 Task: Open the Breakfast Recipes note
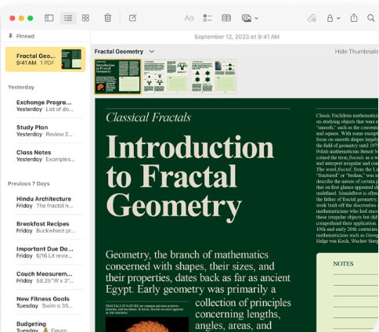pyautogui.click(x=45, y=227)
